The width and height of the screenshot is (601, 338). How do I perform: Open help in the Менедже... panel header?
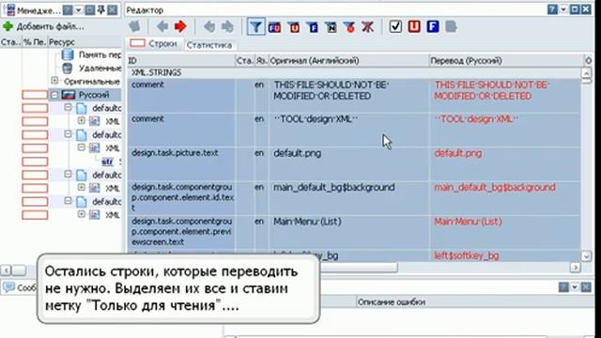(x=68, y=10)
